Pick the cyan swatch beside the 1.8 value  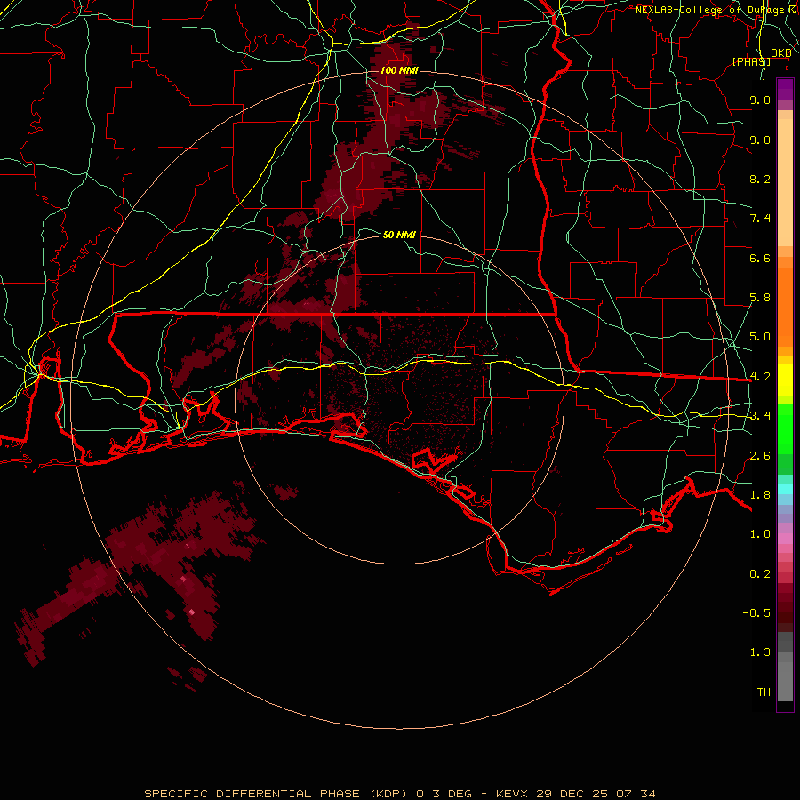tap(785, 489)
